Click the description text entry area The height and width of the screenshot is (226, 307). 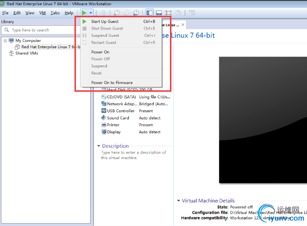click(x=134, y=155)
